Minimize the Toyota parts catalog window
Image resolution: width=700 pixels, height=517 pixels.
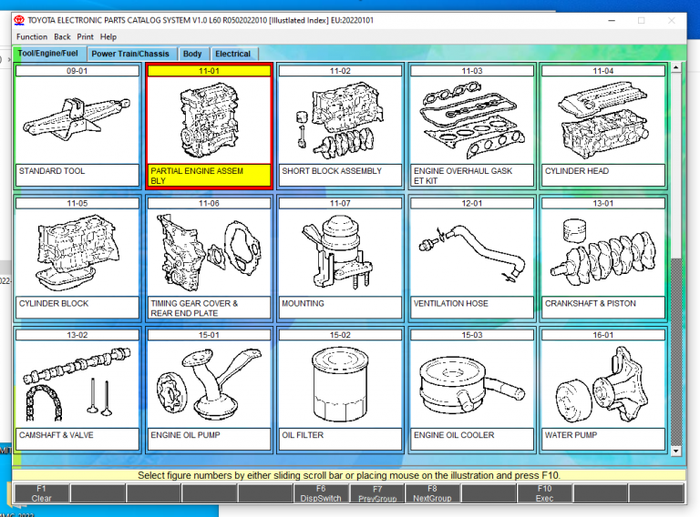[612, 21]
